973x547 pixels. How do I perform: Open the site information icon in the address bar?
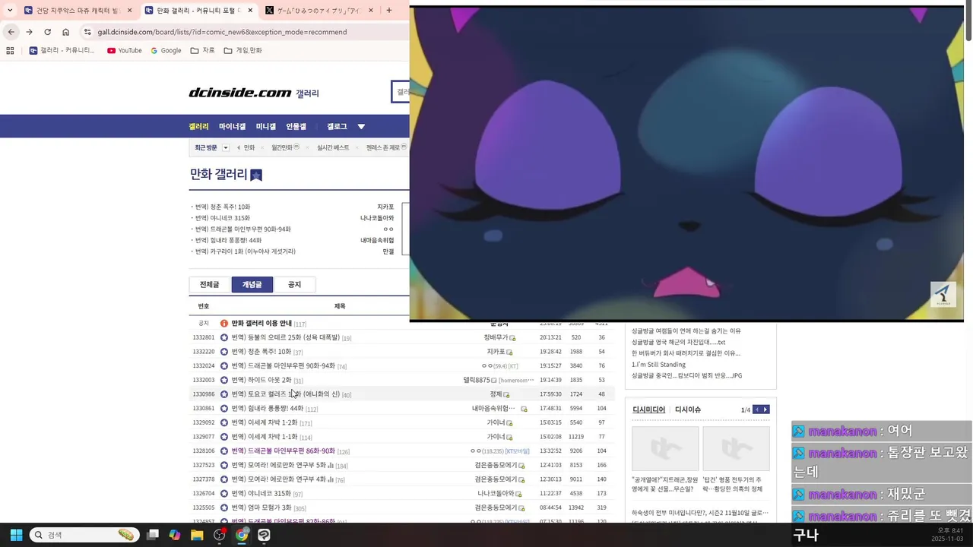click(x=87, y=32)
